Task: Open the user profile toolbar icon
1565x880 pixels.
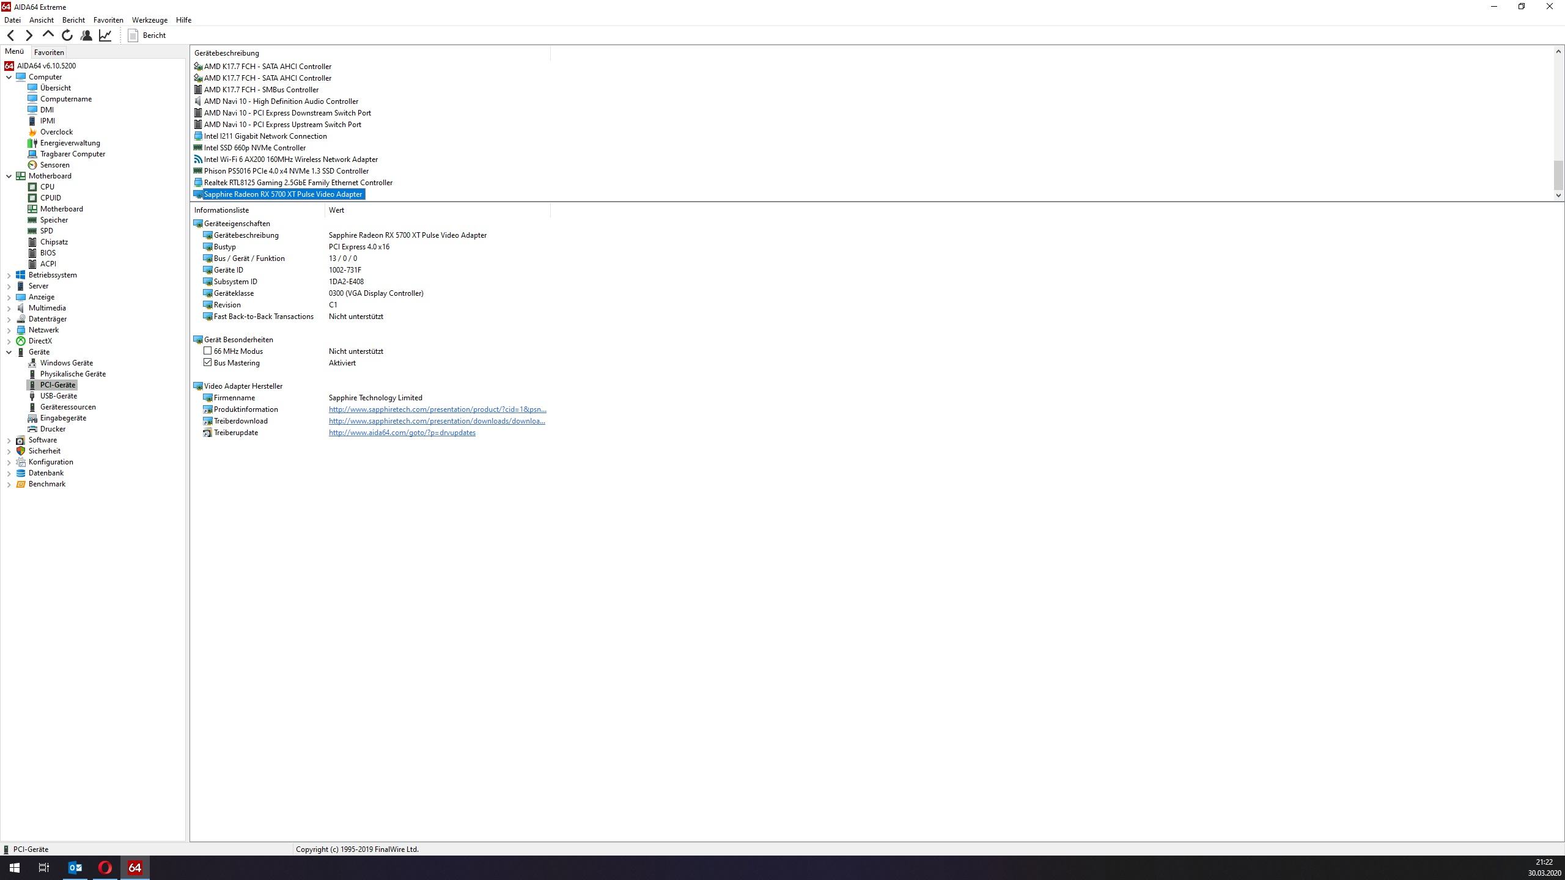Action: 86,35
